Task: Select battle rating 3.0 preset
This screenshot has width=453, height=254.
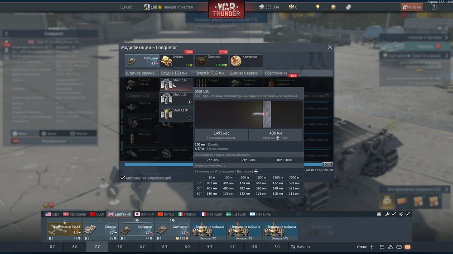Action: 277,247
